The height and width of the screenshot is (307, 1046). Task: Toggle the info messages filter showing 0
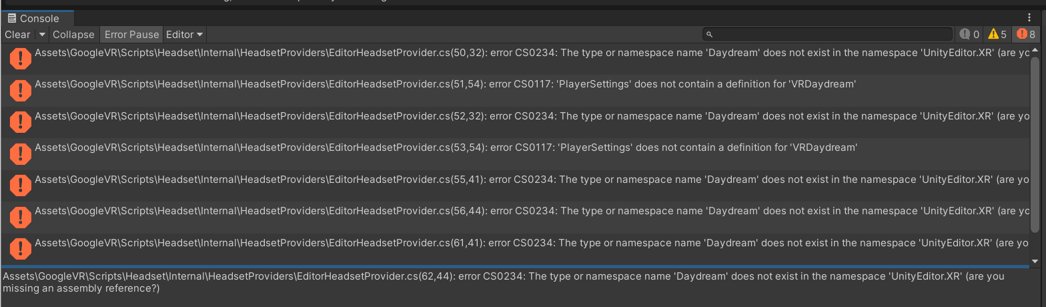point(969,34)
